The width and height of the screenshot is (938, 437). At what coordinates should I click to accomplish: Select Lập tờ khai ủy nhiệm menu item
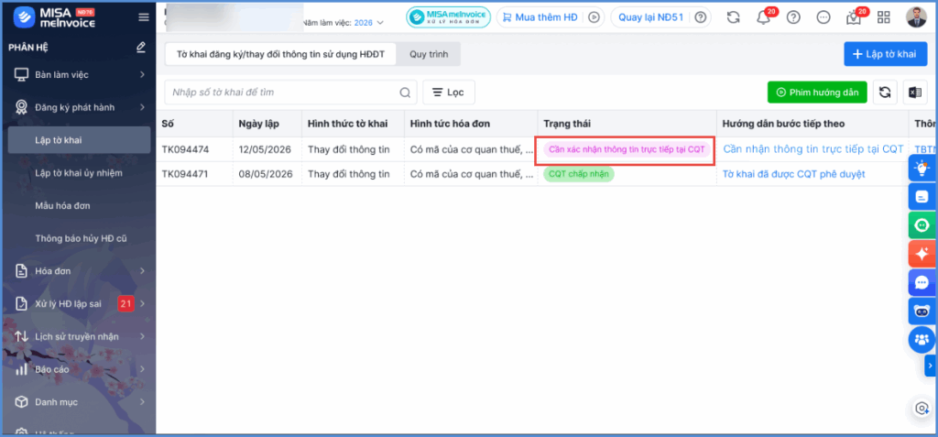point(79,173)
